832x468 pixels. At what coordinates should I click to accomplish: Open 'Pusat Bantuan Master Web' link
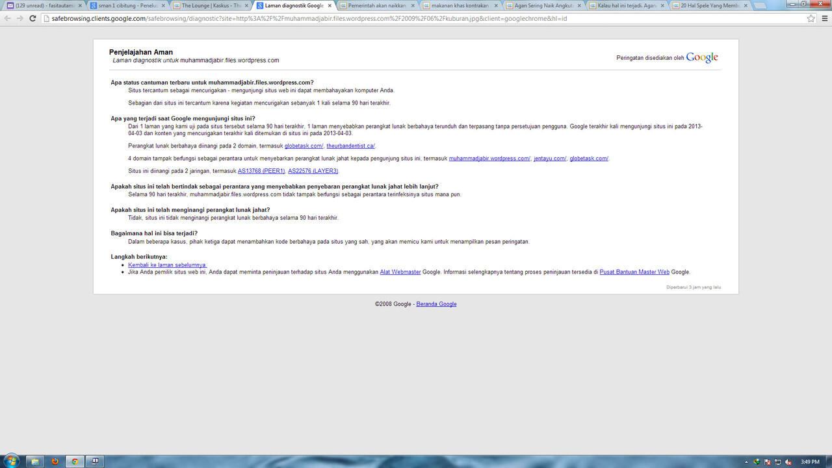click(x=634, y=272)
